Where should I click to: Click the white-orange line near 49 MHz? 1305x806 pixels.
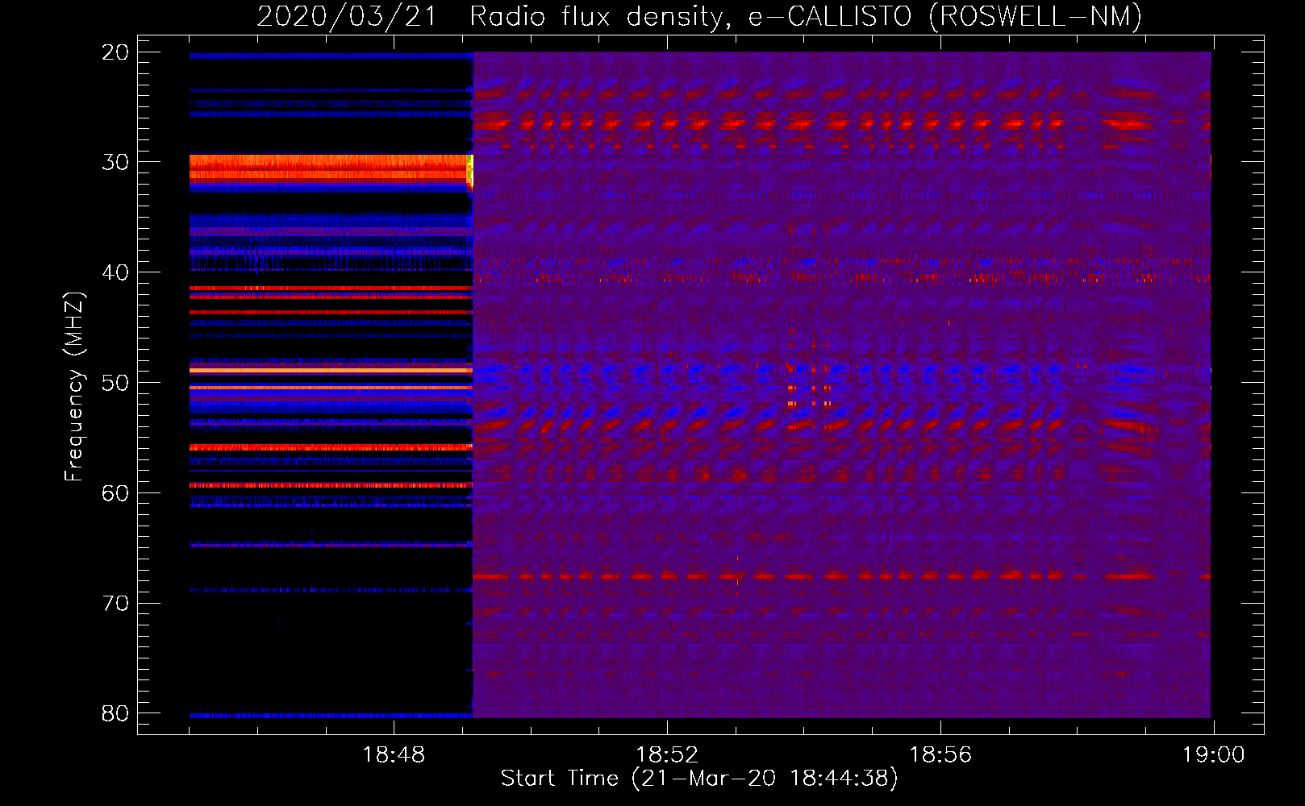(331, 370)
